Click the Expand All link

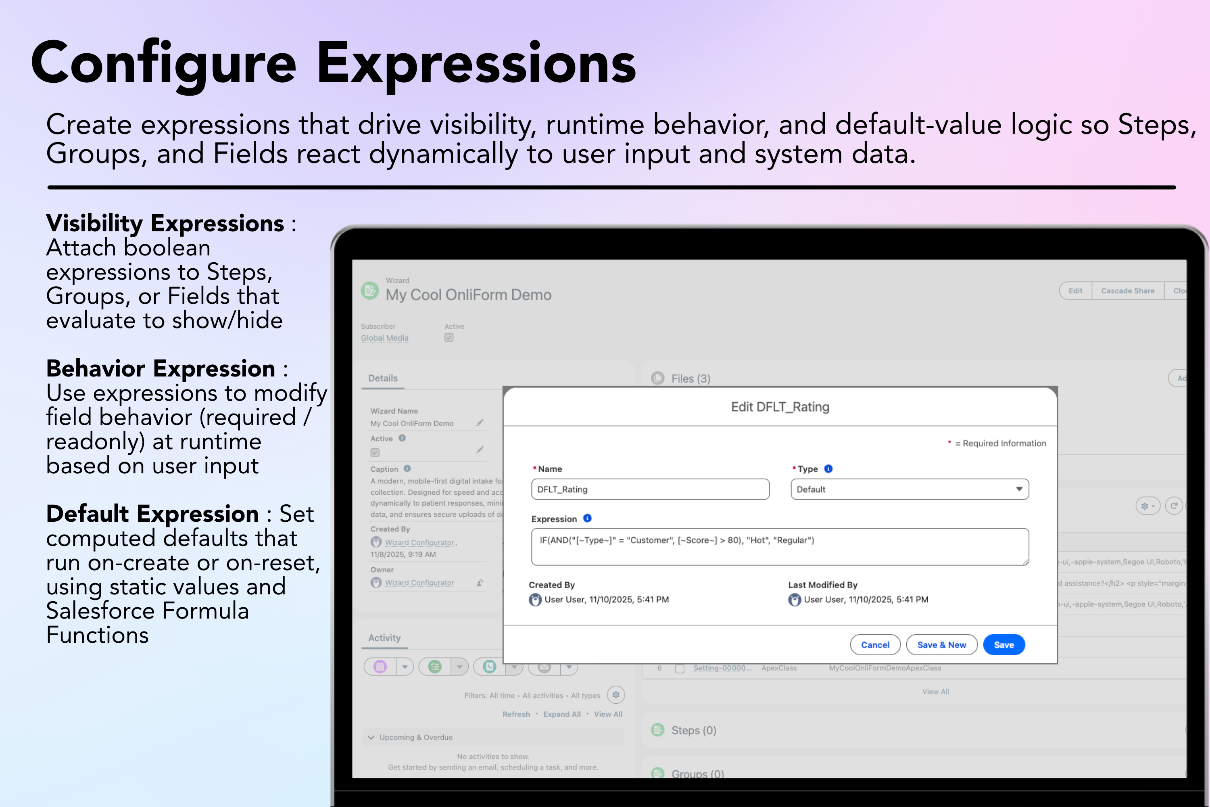pyautogui.click(x=562, y=714)
